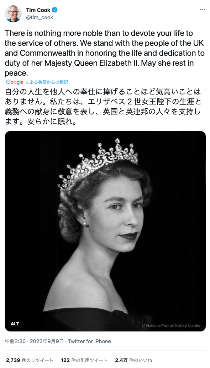Click the Google logo by the translation

coord(15,82)
